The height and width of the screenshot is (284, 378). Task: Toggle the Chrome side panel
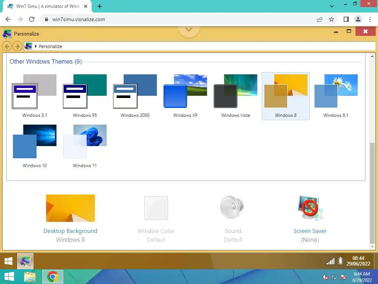tap(346, 19)
